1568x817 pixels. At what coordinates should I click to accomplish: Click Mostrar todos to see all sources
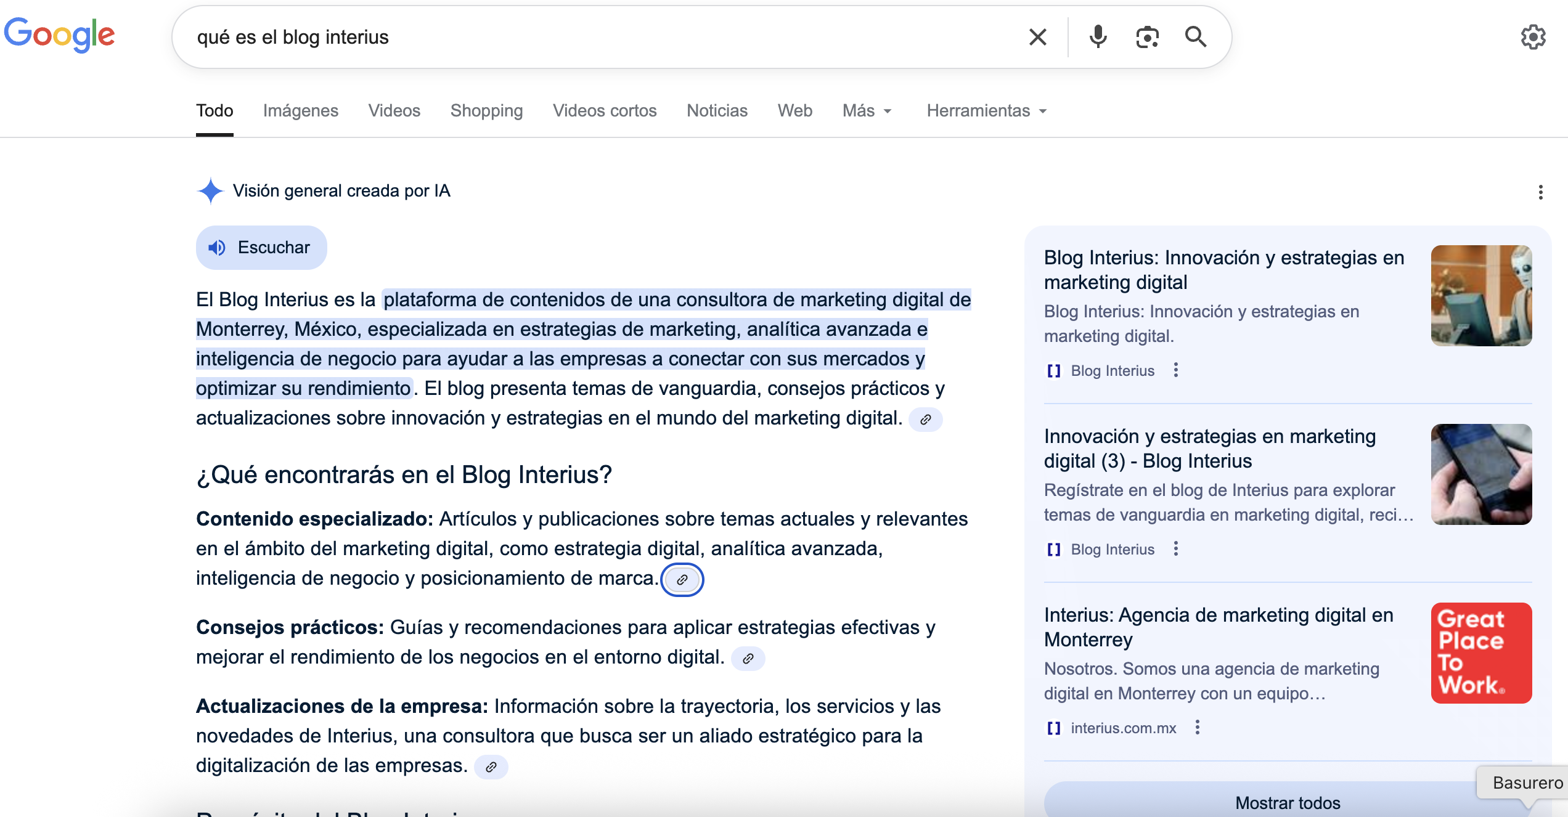(1287, 803)
